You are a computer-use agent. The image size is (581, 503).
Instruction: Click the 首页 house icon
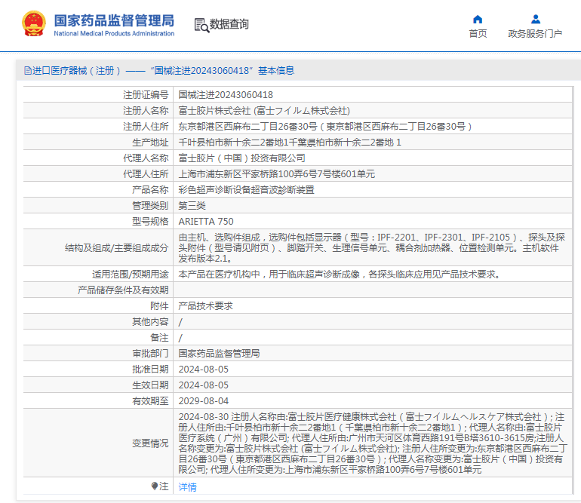pos(478,19)
